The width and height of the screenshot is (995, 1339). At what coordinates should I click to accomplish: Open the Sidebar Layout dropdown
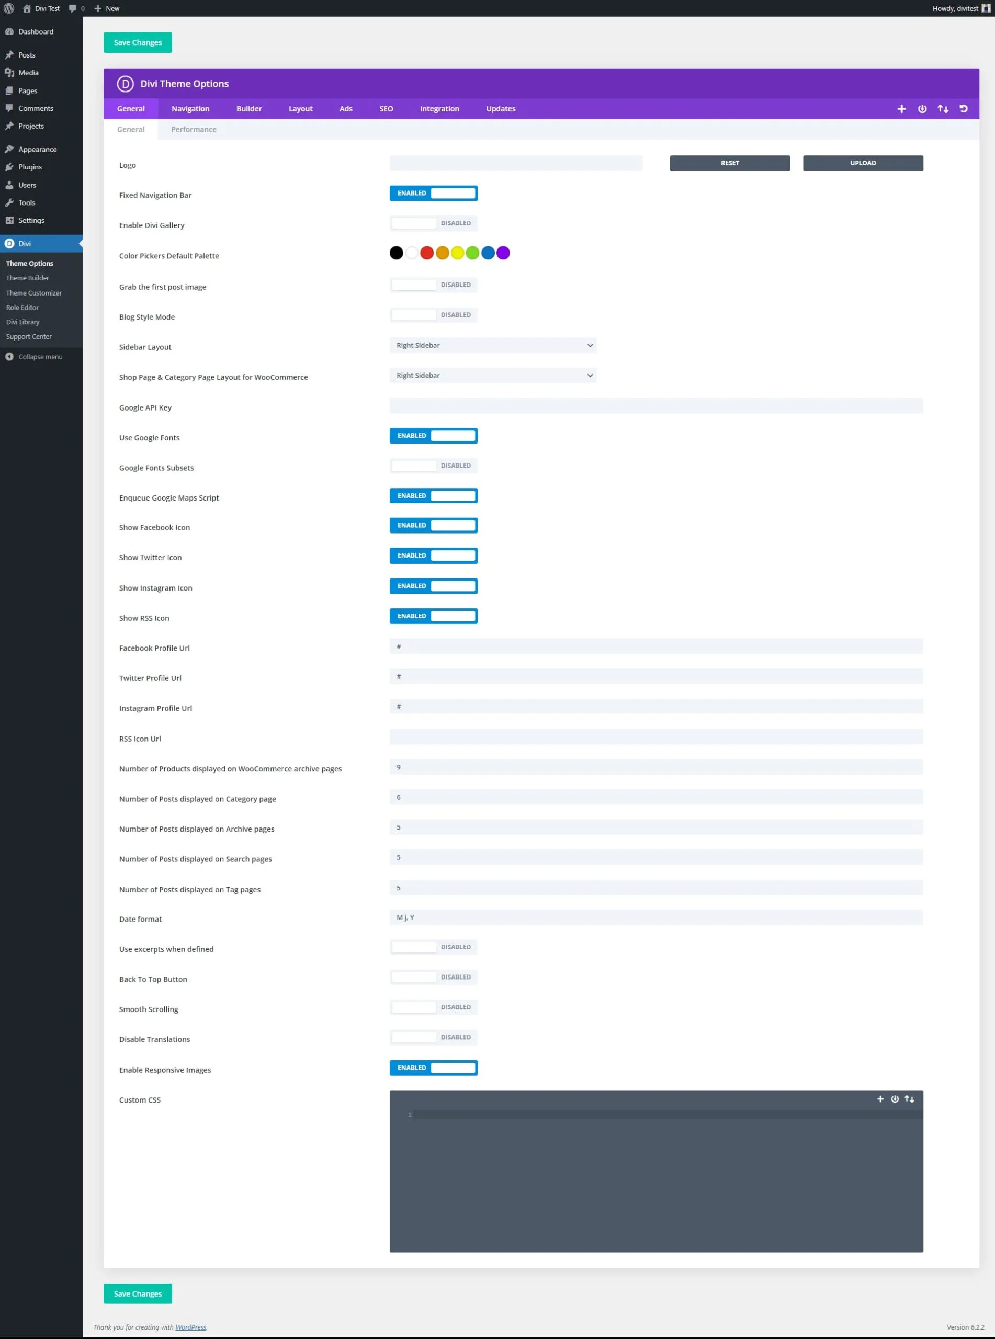(493, 346)
